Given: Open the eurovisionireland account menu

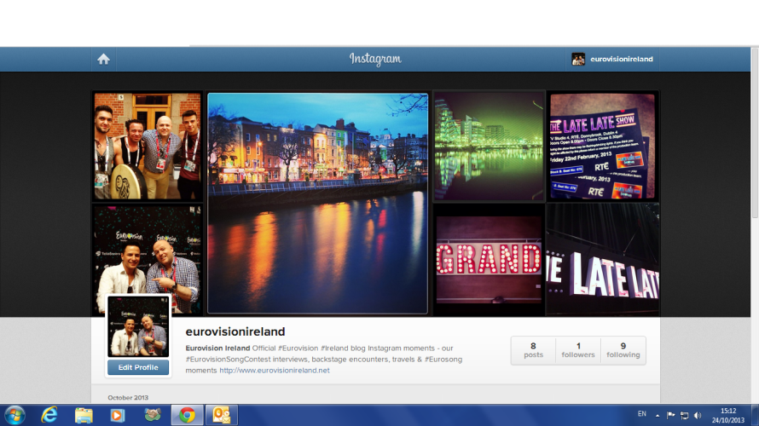Looking at the screenshot, I should [612, 59].
